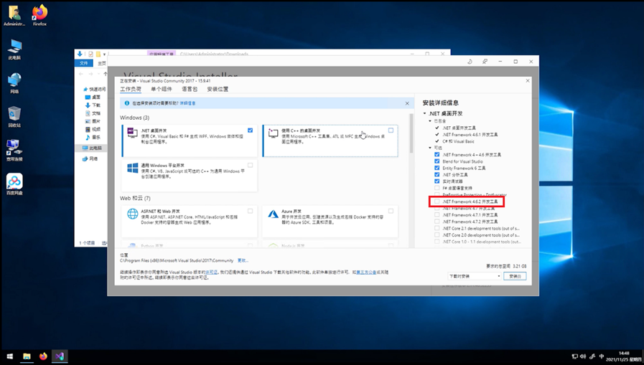Screen dimensions: 644x365
Task: Collapse the 已包含 included components section
Action: click(x=430, y=121)
